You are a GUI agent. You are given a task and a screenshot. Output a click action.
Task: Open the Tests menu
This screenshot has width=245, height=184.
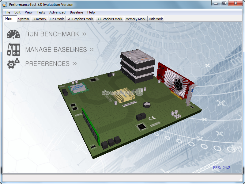[41, 12]
